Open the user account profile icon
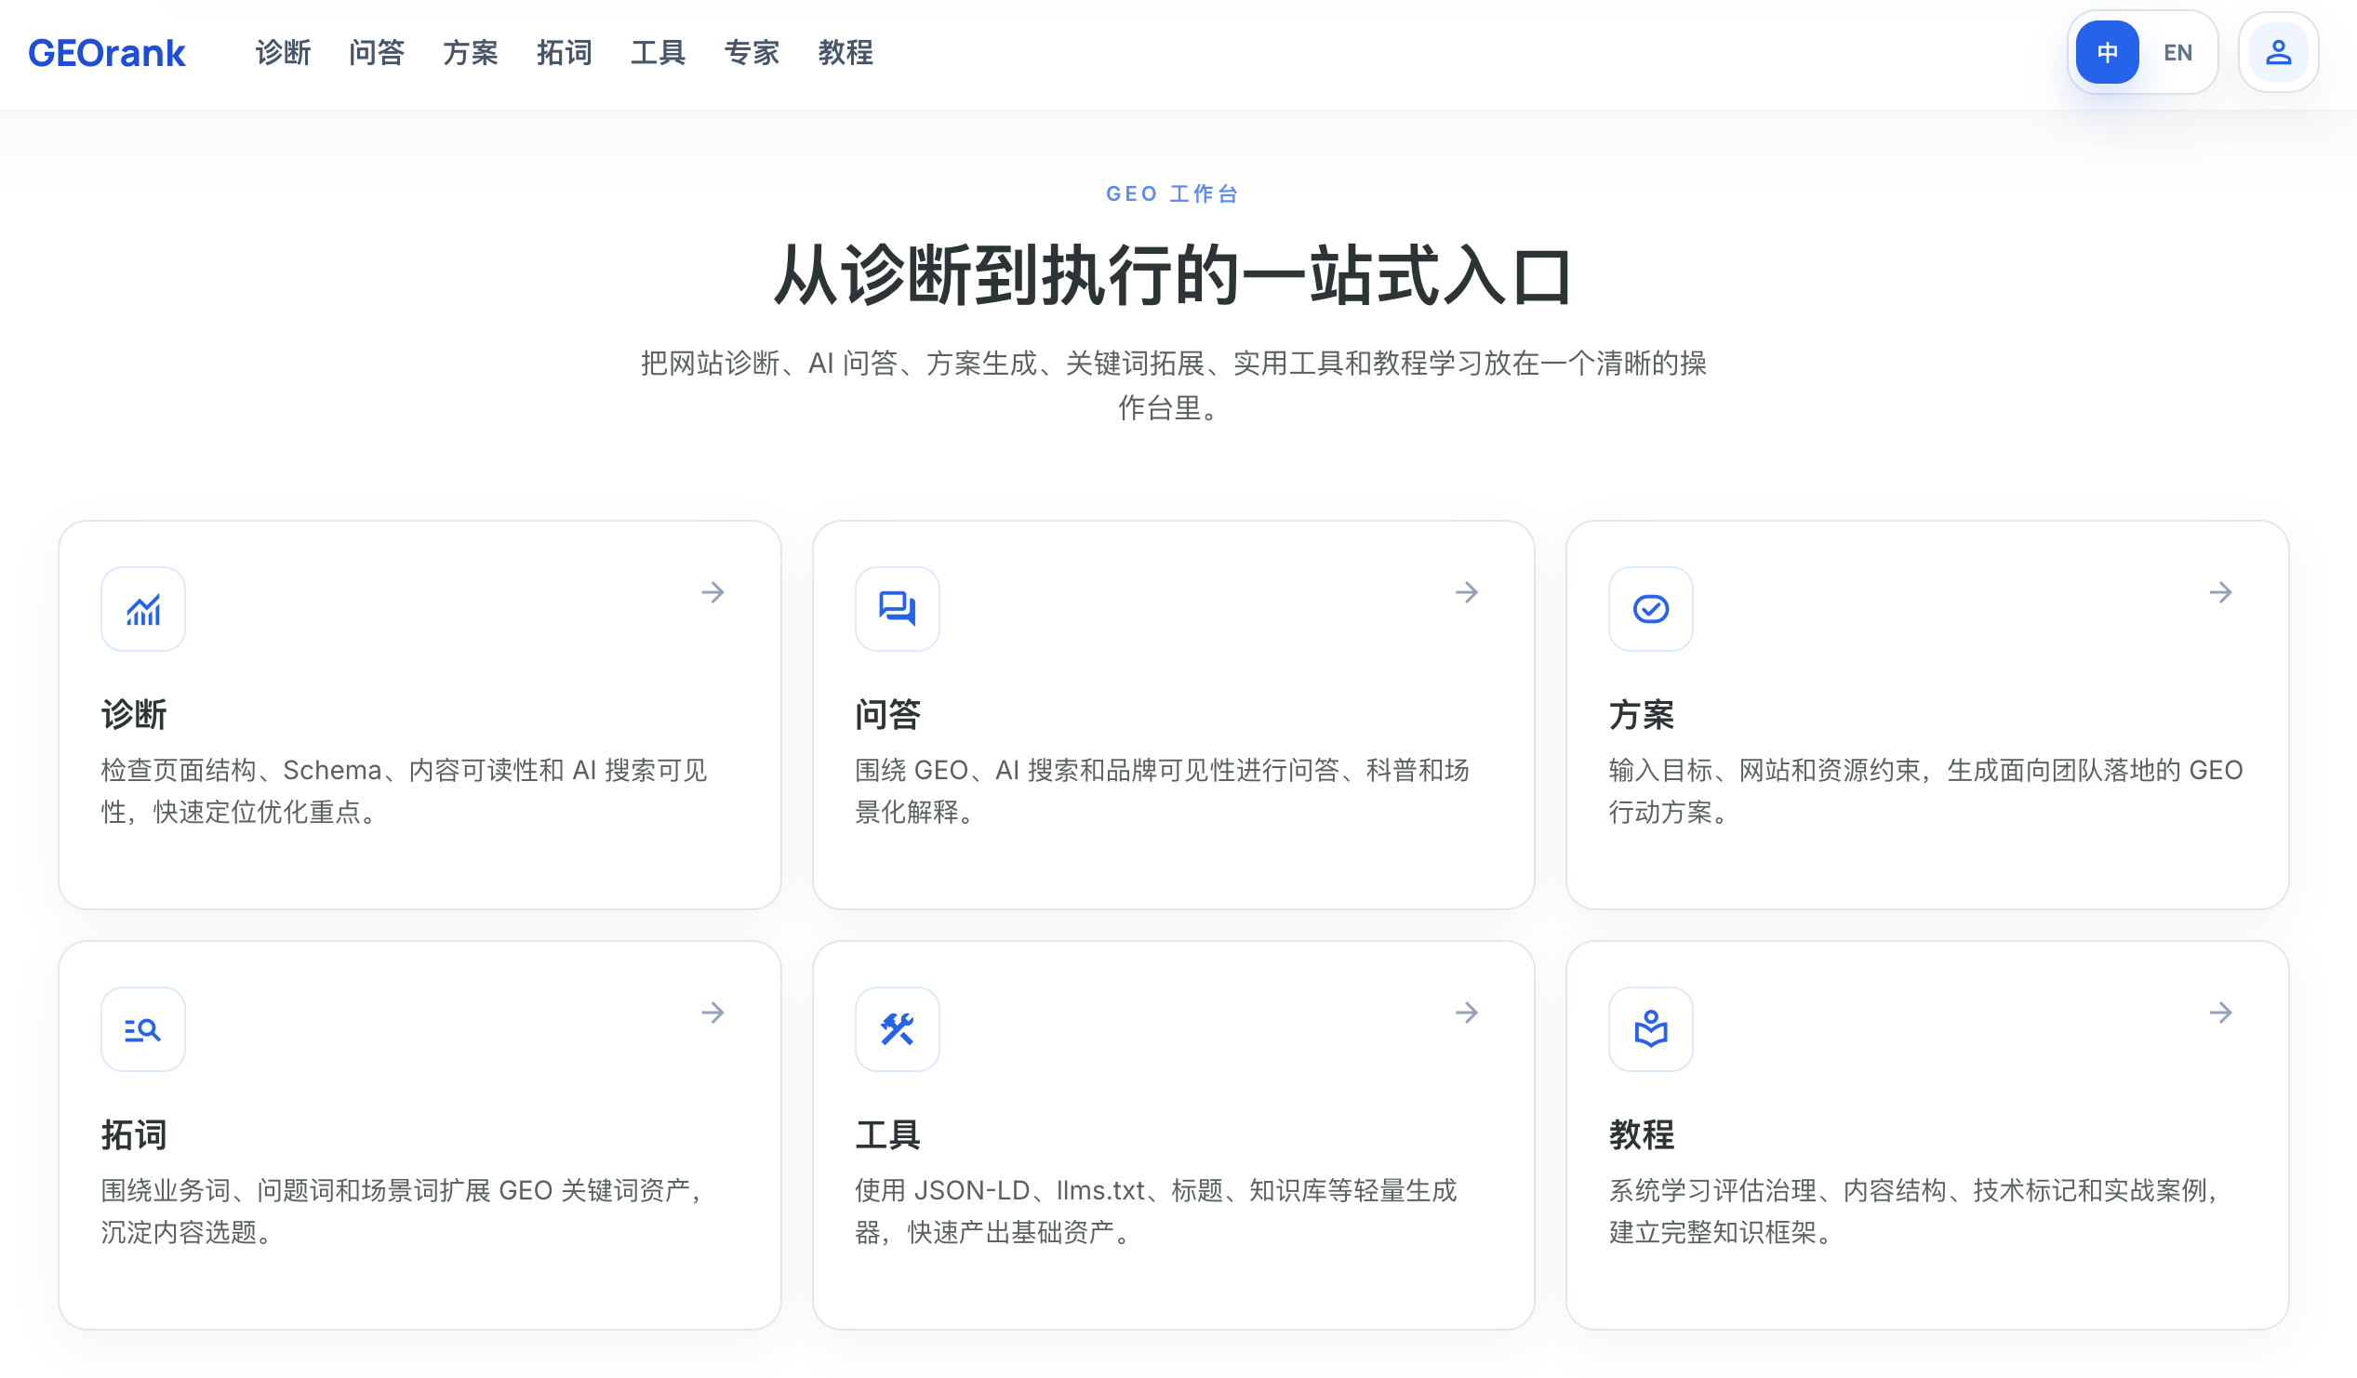Viewport: 2357px width, 1378px height. 2279,52
